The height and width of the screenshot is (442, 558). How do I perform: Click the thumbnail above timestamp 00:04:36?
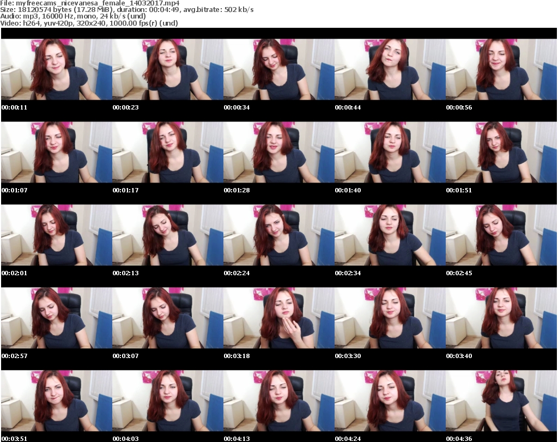(501, 401)
